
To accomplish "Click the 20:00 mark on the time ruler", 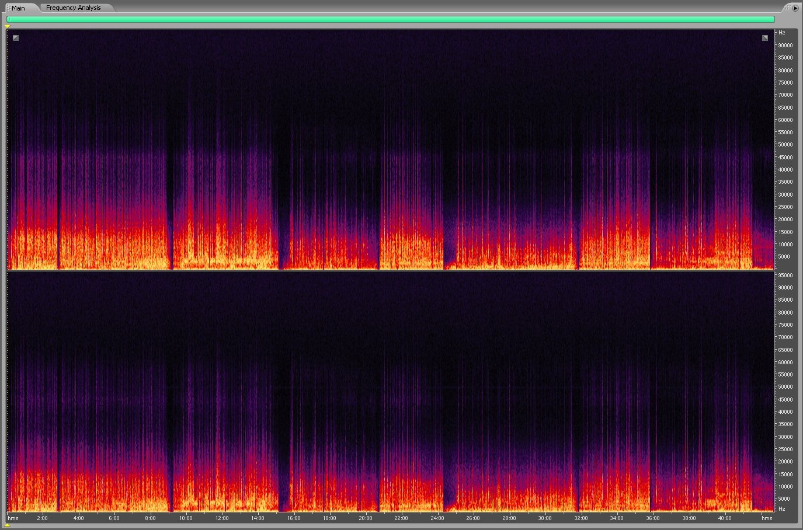I will coord(365,518).
